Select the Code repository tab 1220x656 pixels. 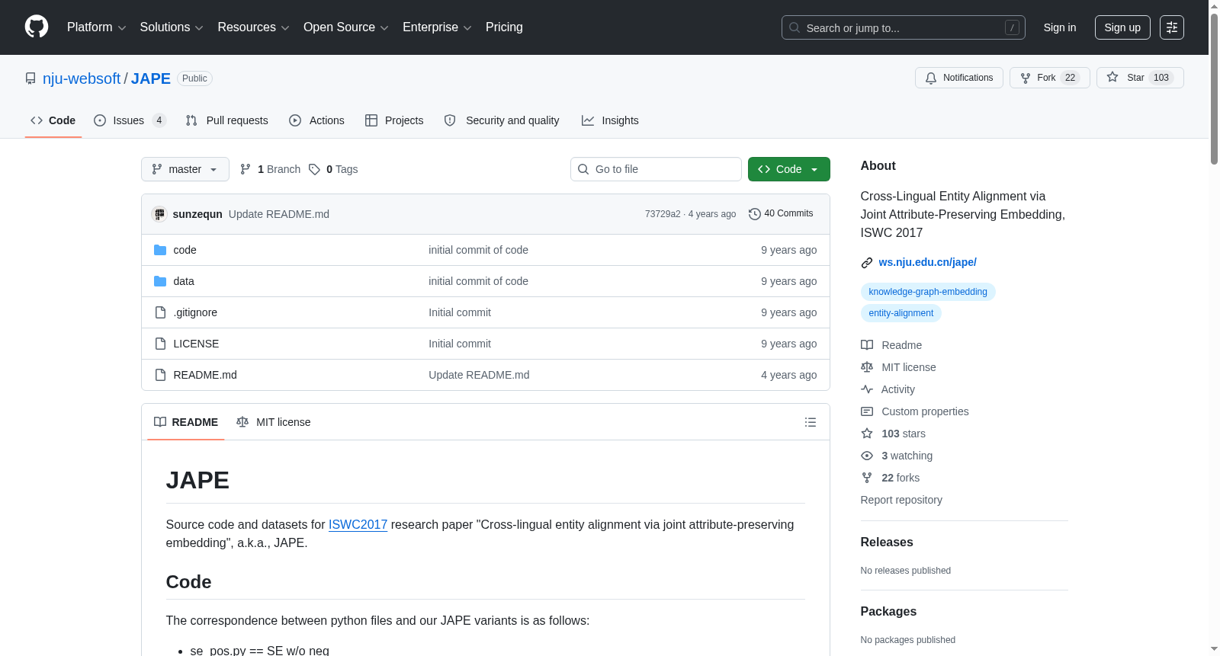tap(53, 120)
